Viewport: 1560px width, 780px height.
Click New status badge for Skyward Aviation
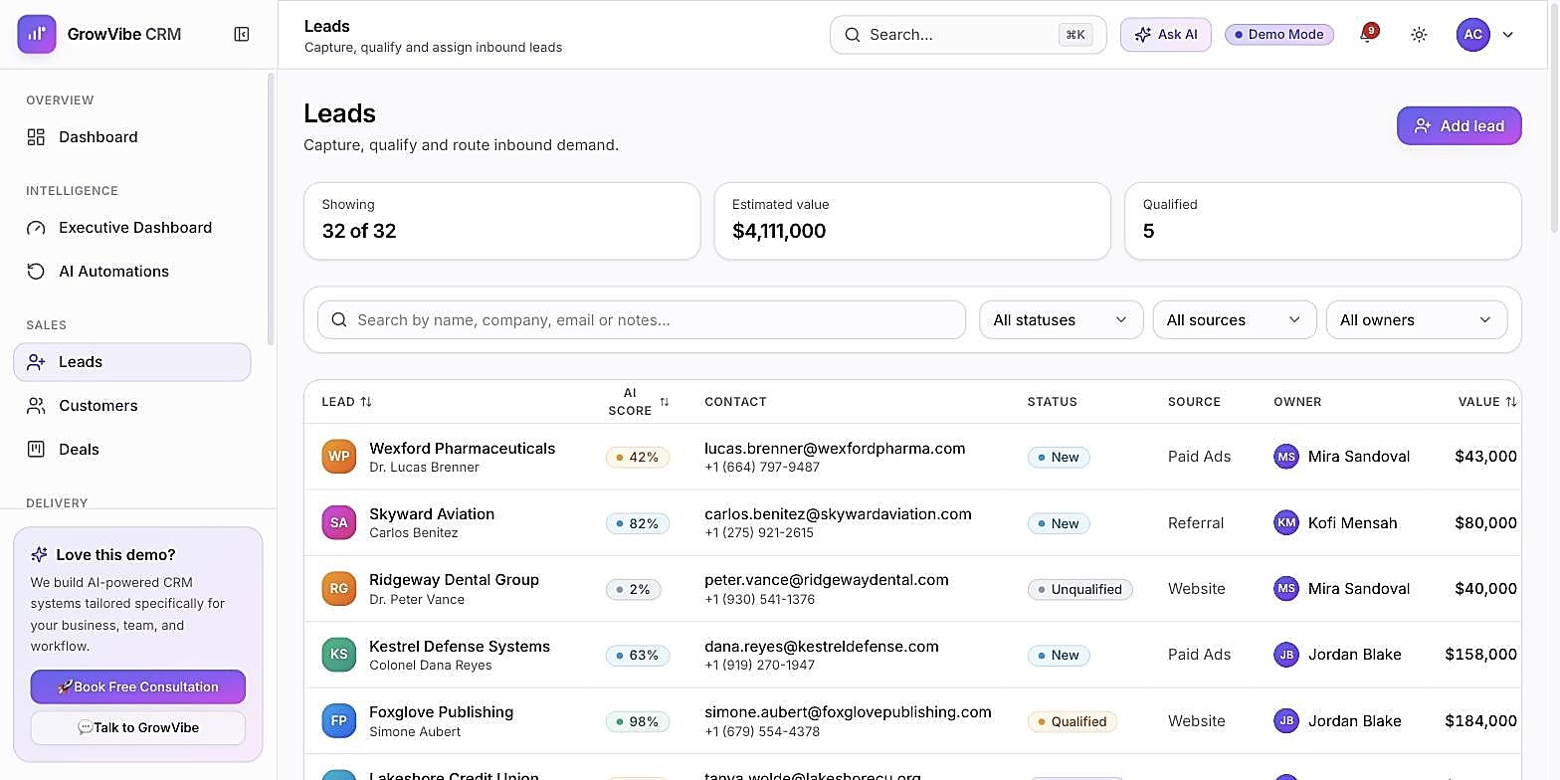[x=1059, y=523]
